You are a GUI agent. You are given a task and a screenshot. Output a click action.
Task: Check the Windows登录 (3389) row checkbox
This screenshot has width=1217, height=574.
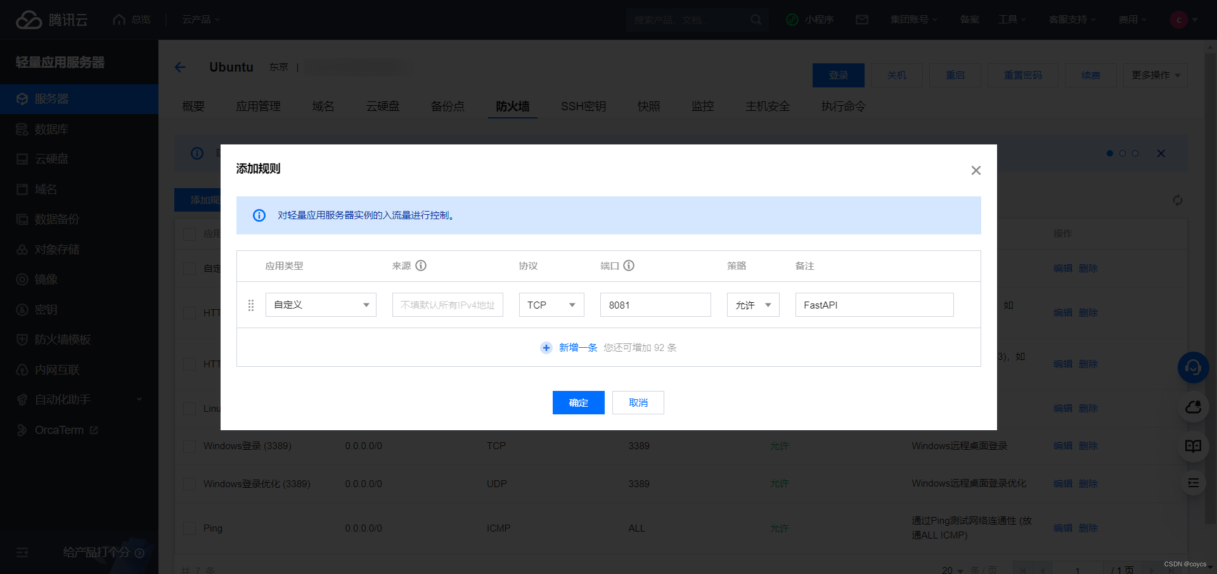tap(190, 446)
